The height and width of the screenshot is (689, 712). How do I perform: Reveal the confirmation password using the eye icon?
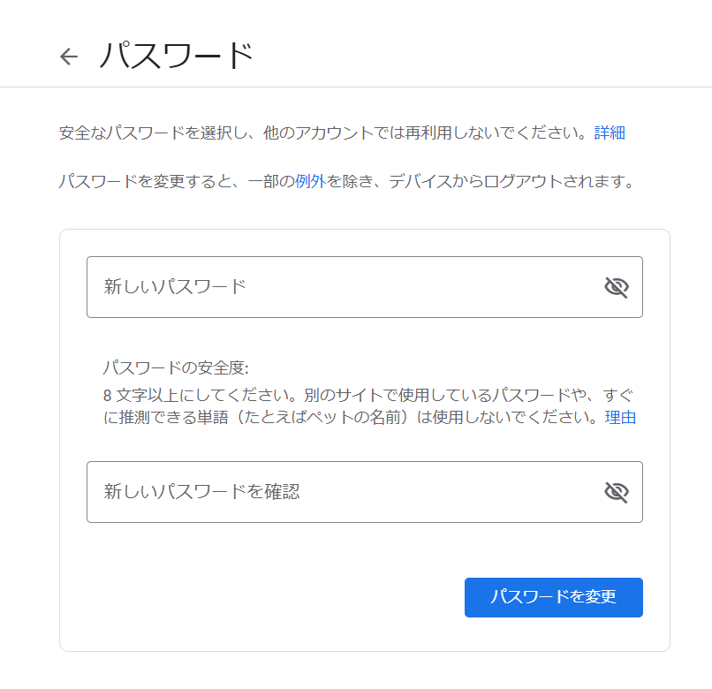[617, 492]
